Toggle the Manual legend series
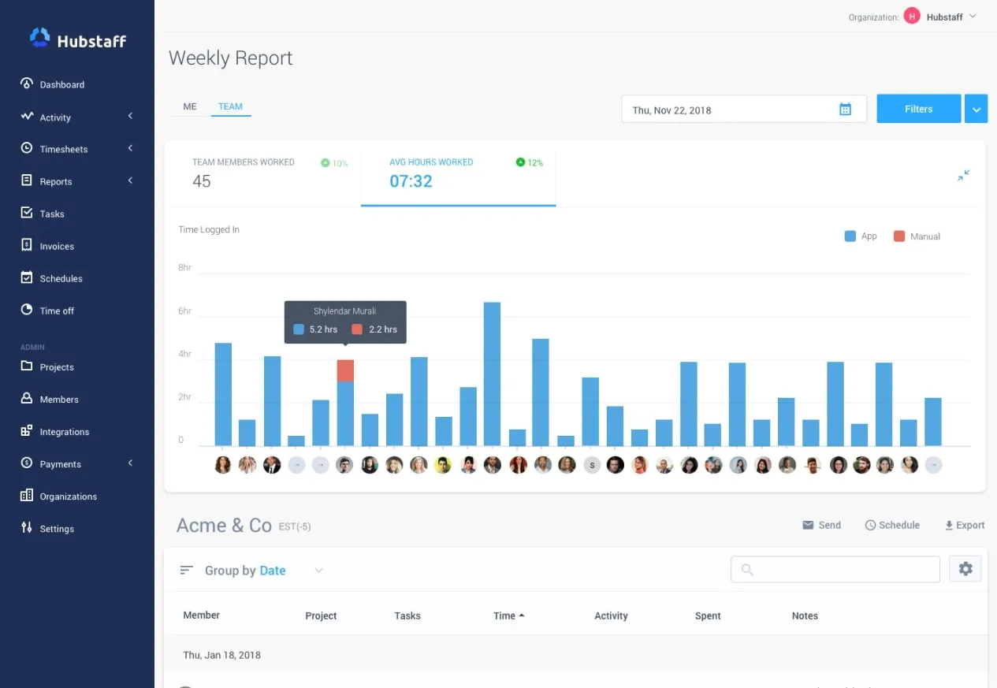 (917, 236)
